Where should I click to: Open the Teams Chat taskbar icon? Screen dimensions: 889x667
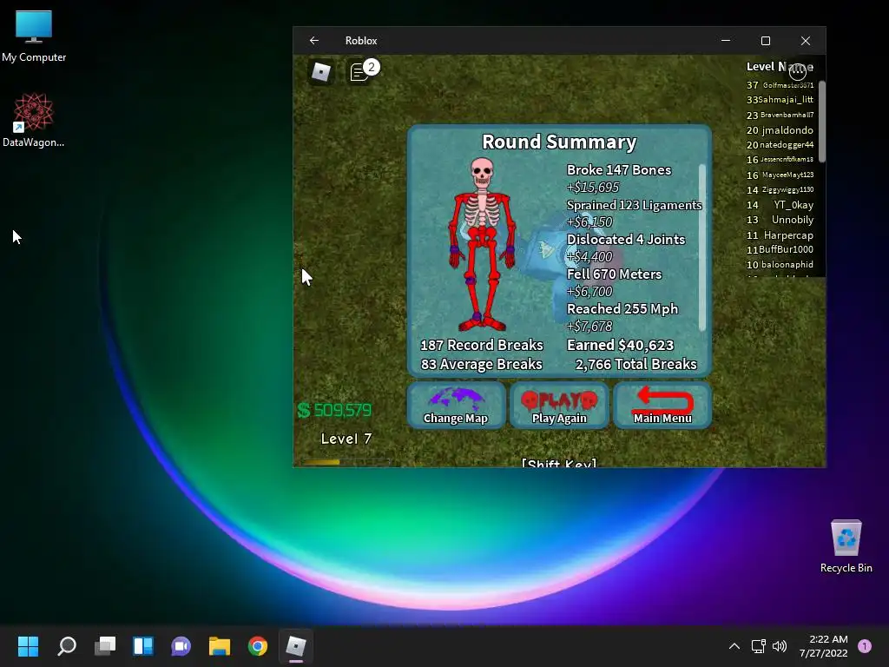181,646
